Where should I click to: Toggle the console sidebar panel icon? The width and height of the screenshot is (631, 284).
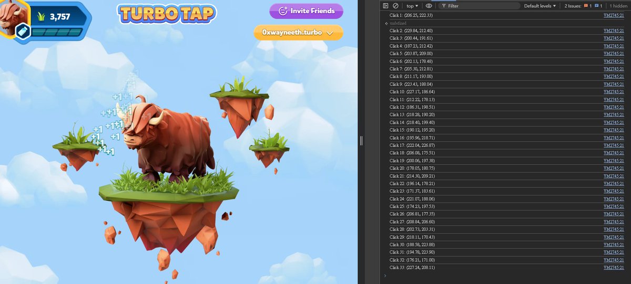[385, 6]
